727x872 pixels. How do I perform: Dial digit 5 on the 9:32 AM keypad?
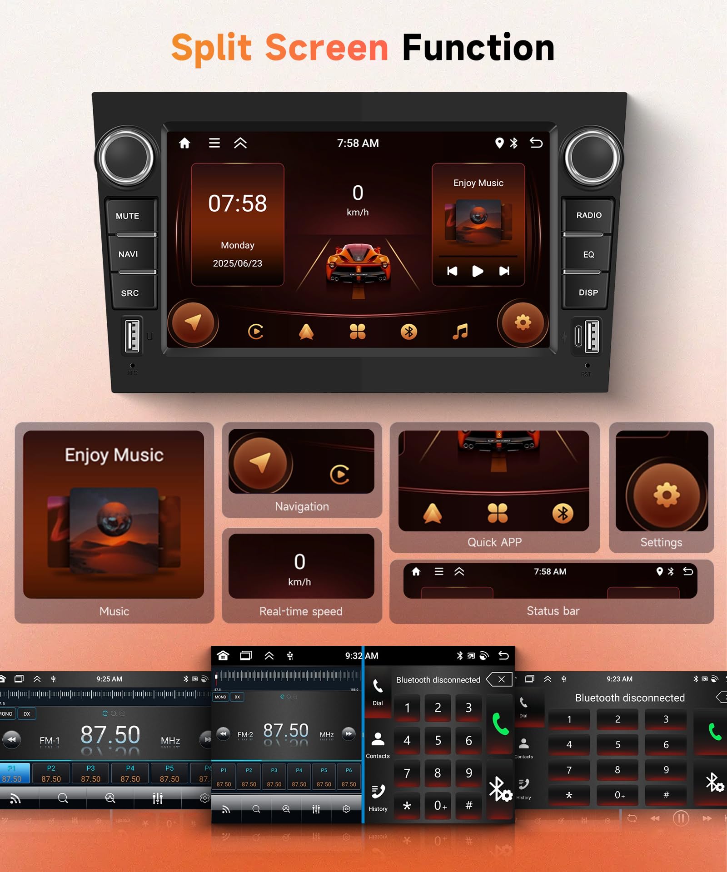tap(438, 740)
